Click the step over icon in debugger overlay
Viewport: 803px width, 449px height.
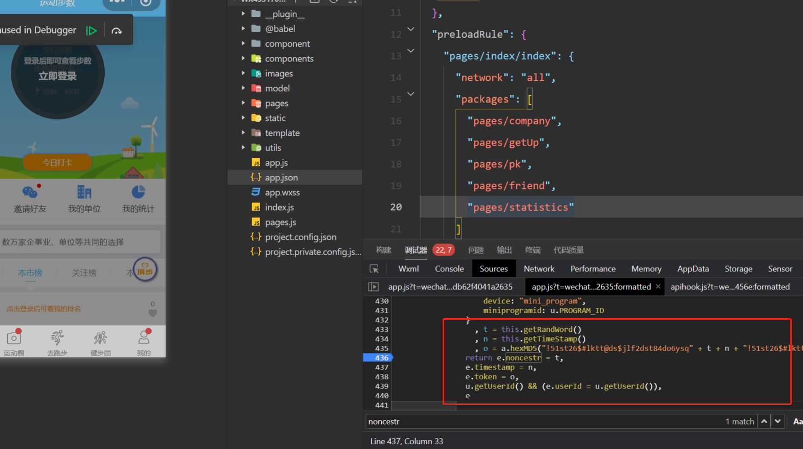pyautogui.click(x=117, y=31)
